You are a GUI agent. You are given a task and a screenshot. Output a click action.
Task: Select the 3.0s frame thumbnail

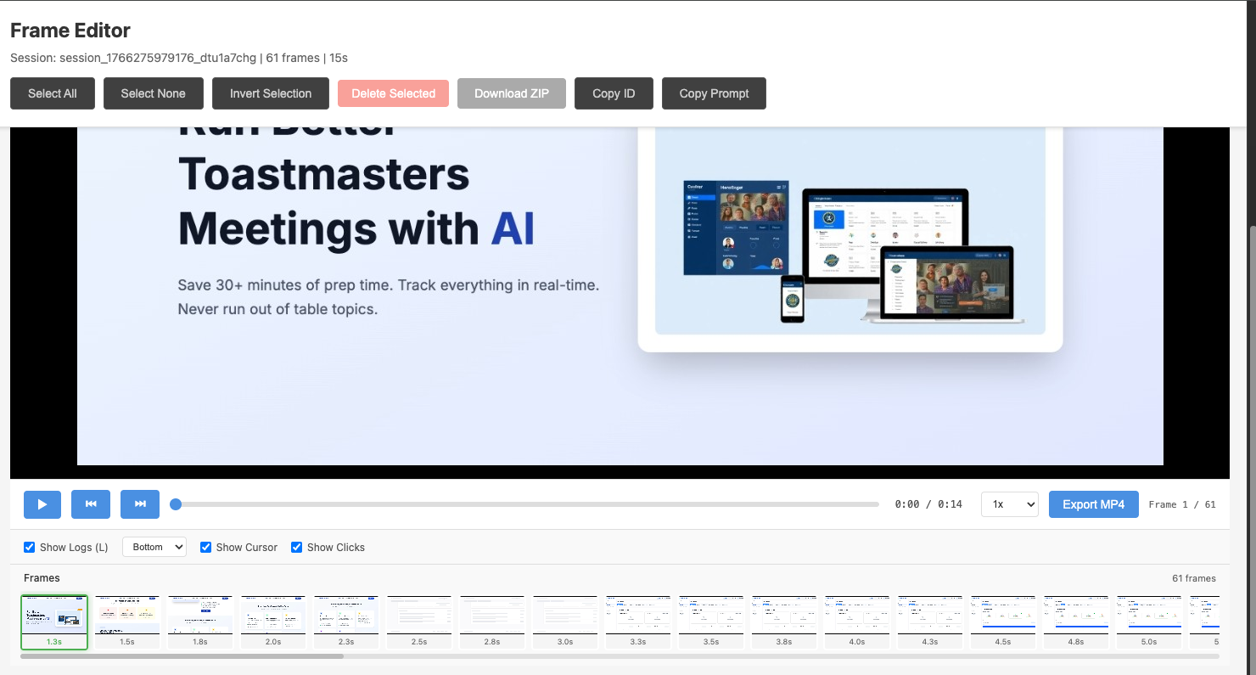coord(565,622)
